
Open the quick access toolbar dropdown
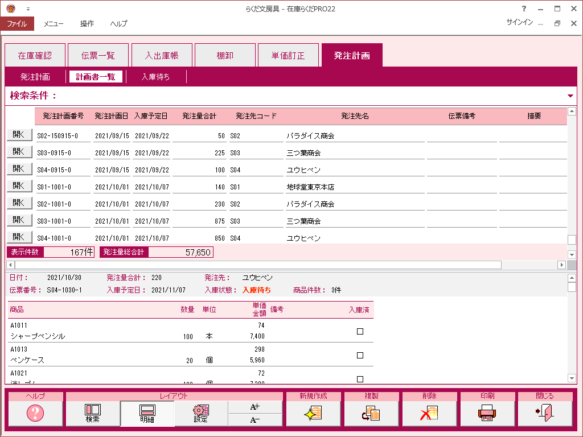[x=28, y=9]
